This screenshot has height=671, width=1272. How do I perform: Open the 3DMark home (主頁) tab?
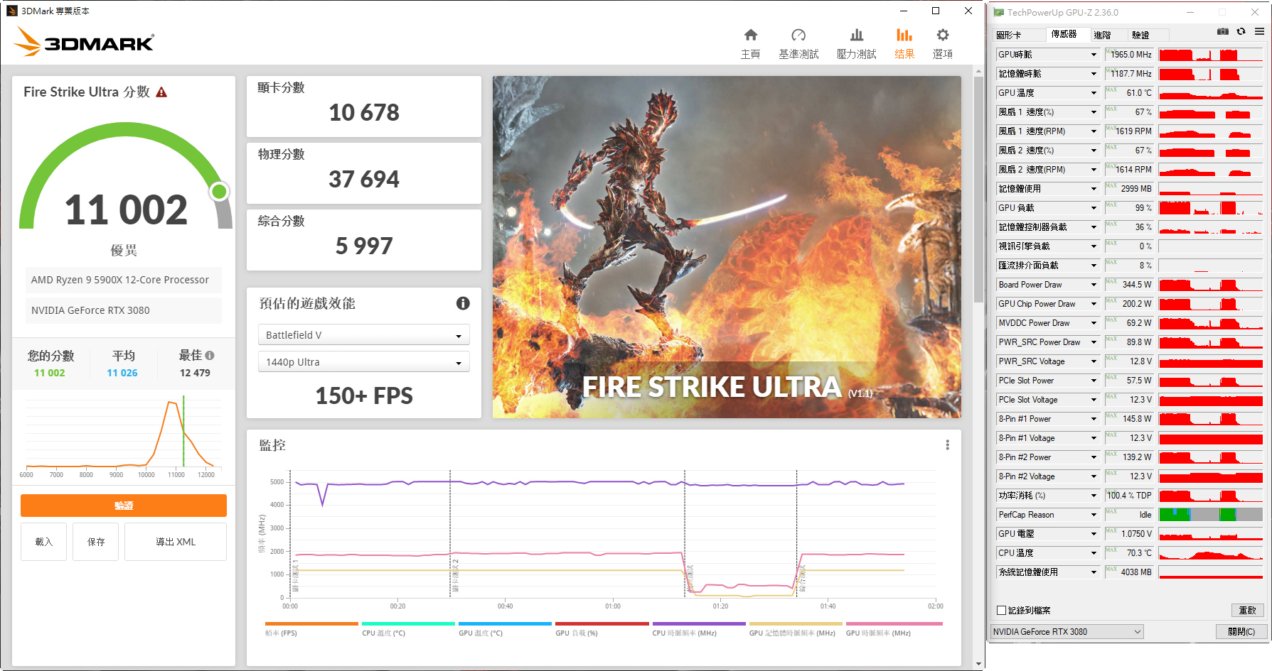click(x=750, y=43)
